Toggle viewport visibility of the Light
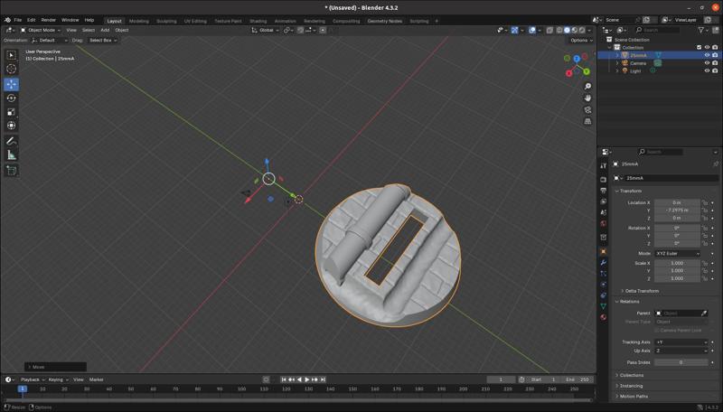Screen dimensions: 723x412 coord(707,70)
